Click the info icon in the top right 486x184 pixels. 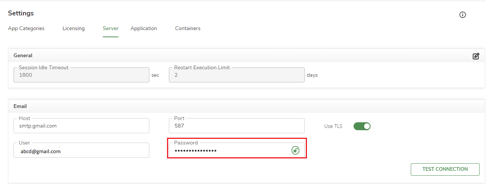click(x=463, y=15)
